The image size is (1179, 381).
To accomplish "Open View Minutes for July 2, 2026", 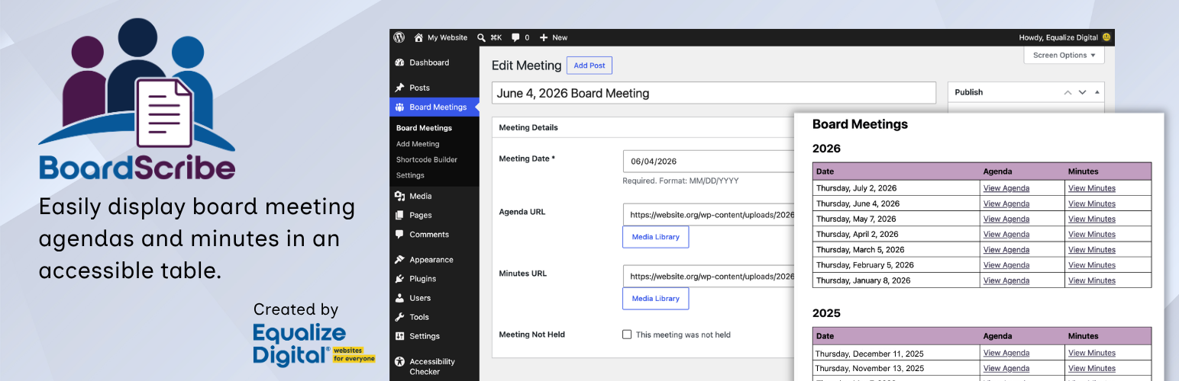I will coord(1092,188).
